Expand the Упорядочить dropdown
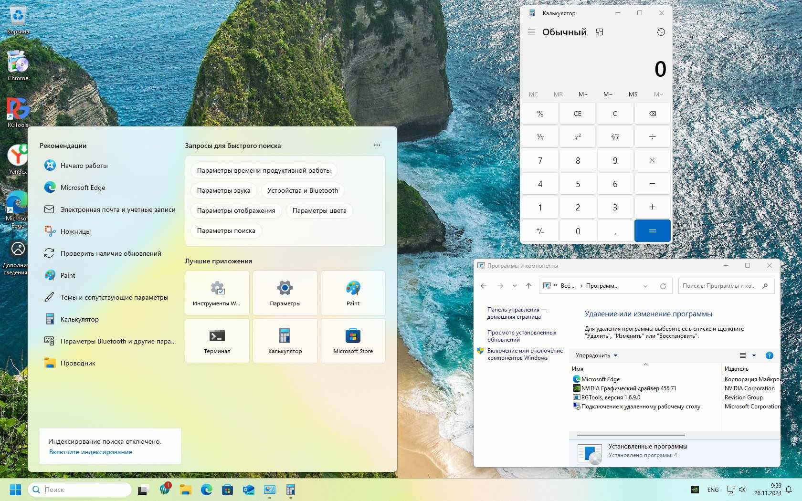 [596, 355]
